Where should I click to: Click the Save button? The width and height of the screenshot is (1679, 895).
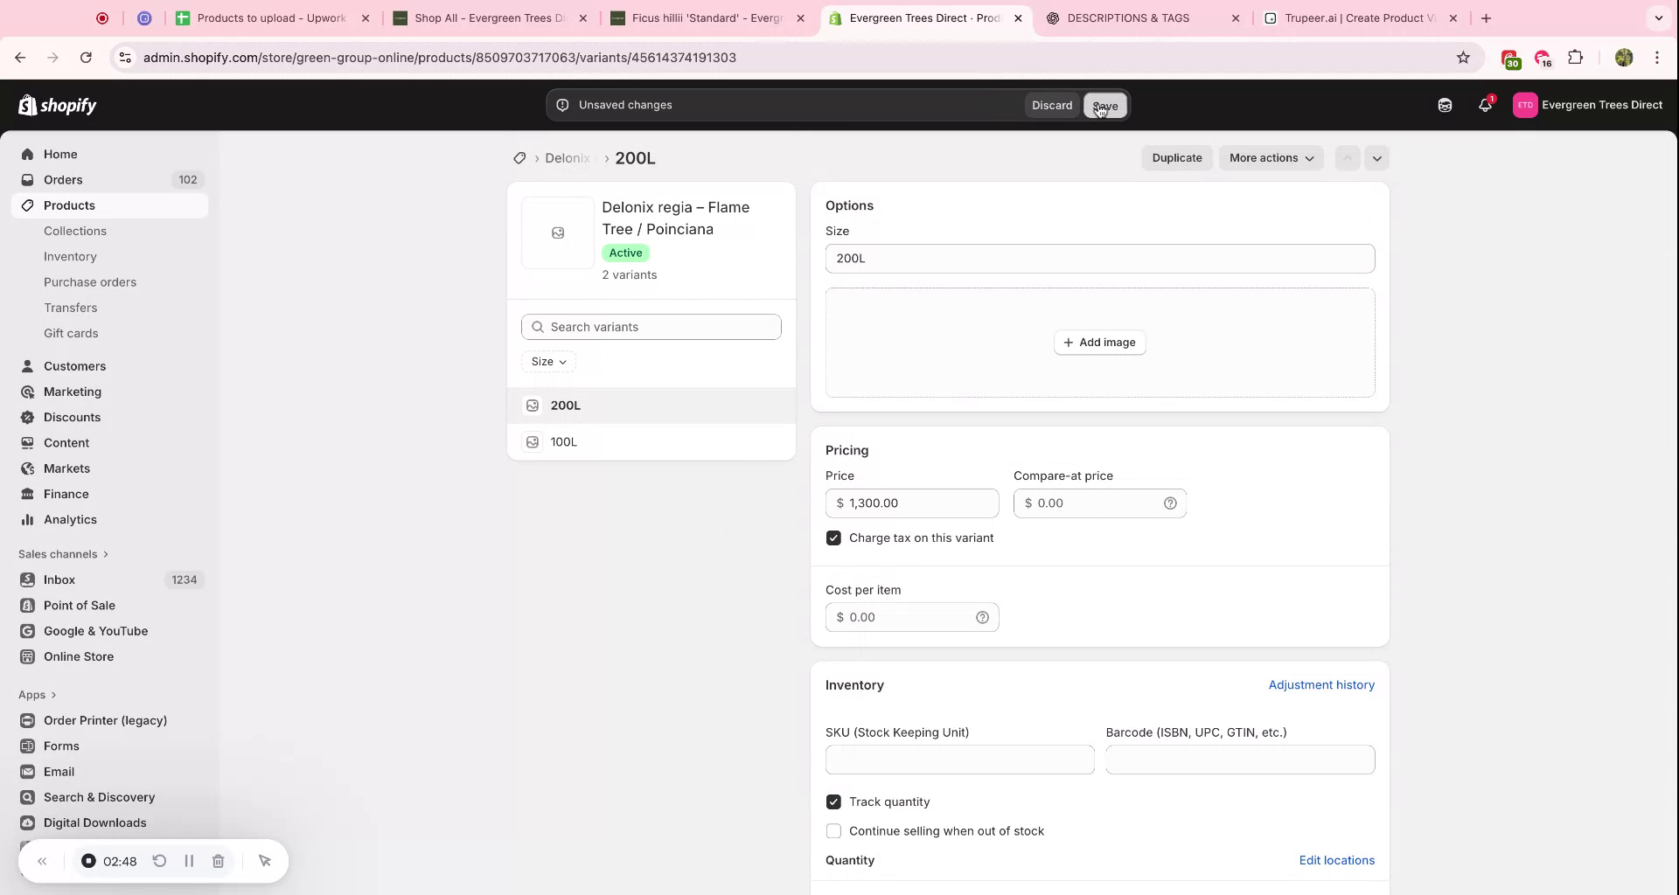pos(1105,105)
